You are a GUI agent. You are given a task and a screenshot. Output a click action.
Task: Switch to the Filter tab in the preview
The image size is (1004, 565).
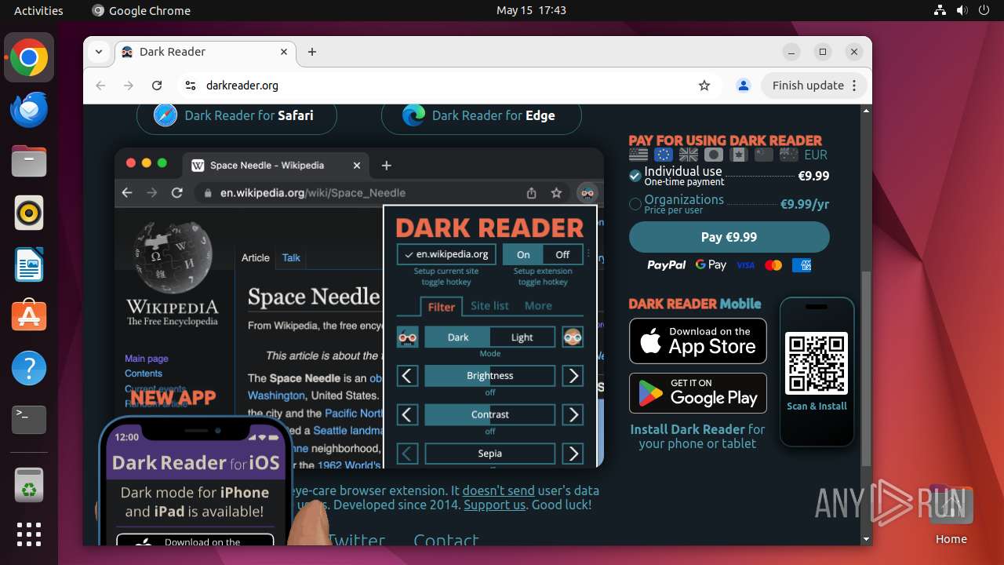tap(442, 307)
